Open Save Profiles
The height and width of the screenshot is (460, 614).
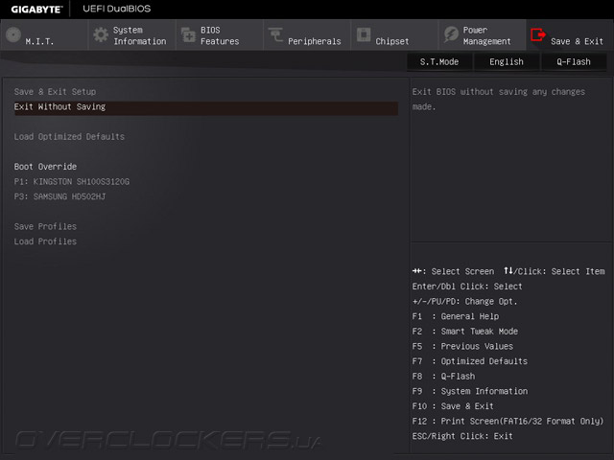tap(45, 226)
